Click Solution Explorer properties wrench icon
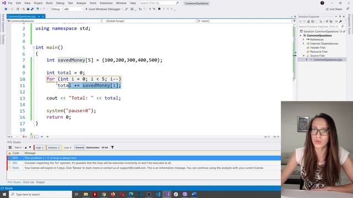The height and width of the screenshot is (198, 353). tap(341, 21)
